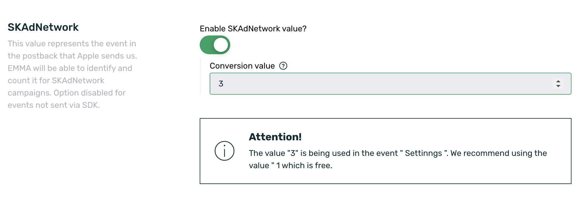The height and width of the screenshot is (201, 585).
Task: Click "events not sent via SDK" text
Action: tap(53, 105)
